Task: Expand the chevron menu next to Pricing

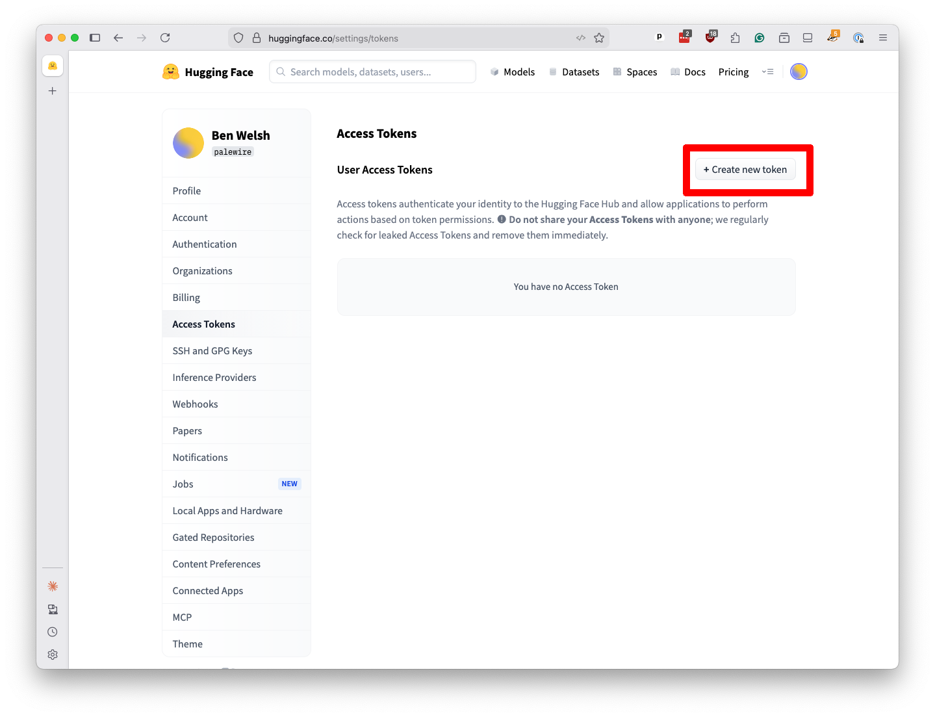Action: coord(768,72)
